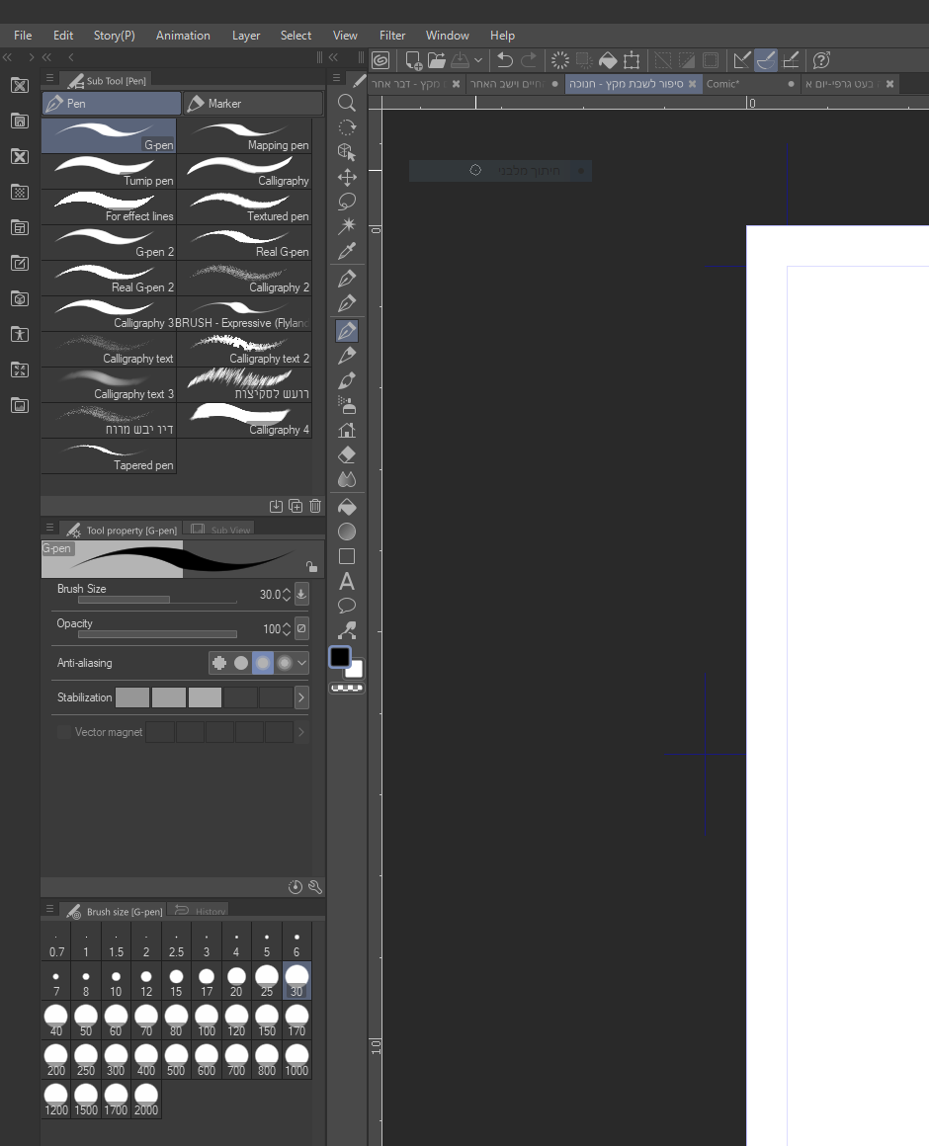Expand the Vector magnet options arrow
This screenshot has width=929, height=1146.
coord(301,732)
